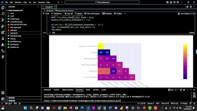Toggle Prettier formatter in status bar

[x=184, y=103]
